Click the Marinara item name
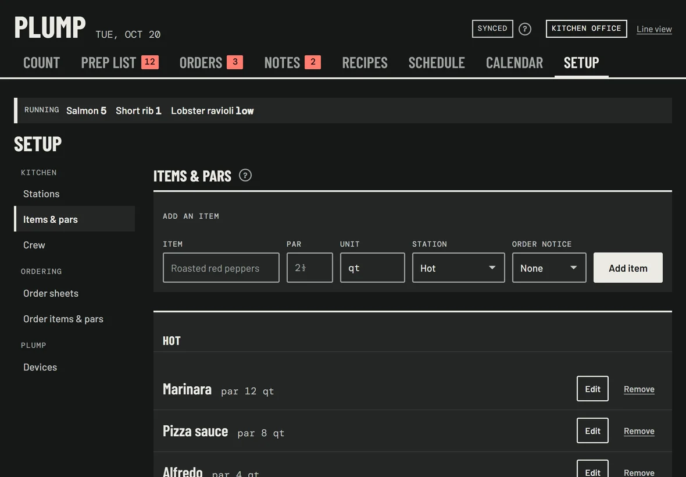This screenshot has width=686, height=477. tap(187, 389)
